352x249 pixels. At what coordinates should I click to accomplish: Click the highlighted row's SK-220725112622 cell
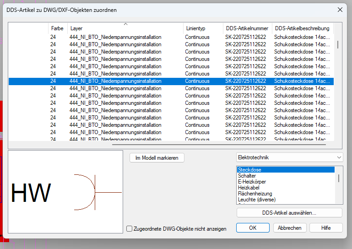246,81
